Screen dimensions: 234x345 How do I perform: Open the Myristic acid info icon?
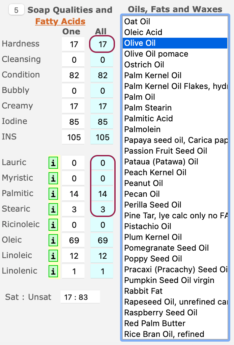(x=53, y=178)
